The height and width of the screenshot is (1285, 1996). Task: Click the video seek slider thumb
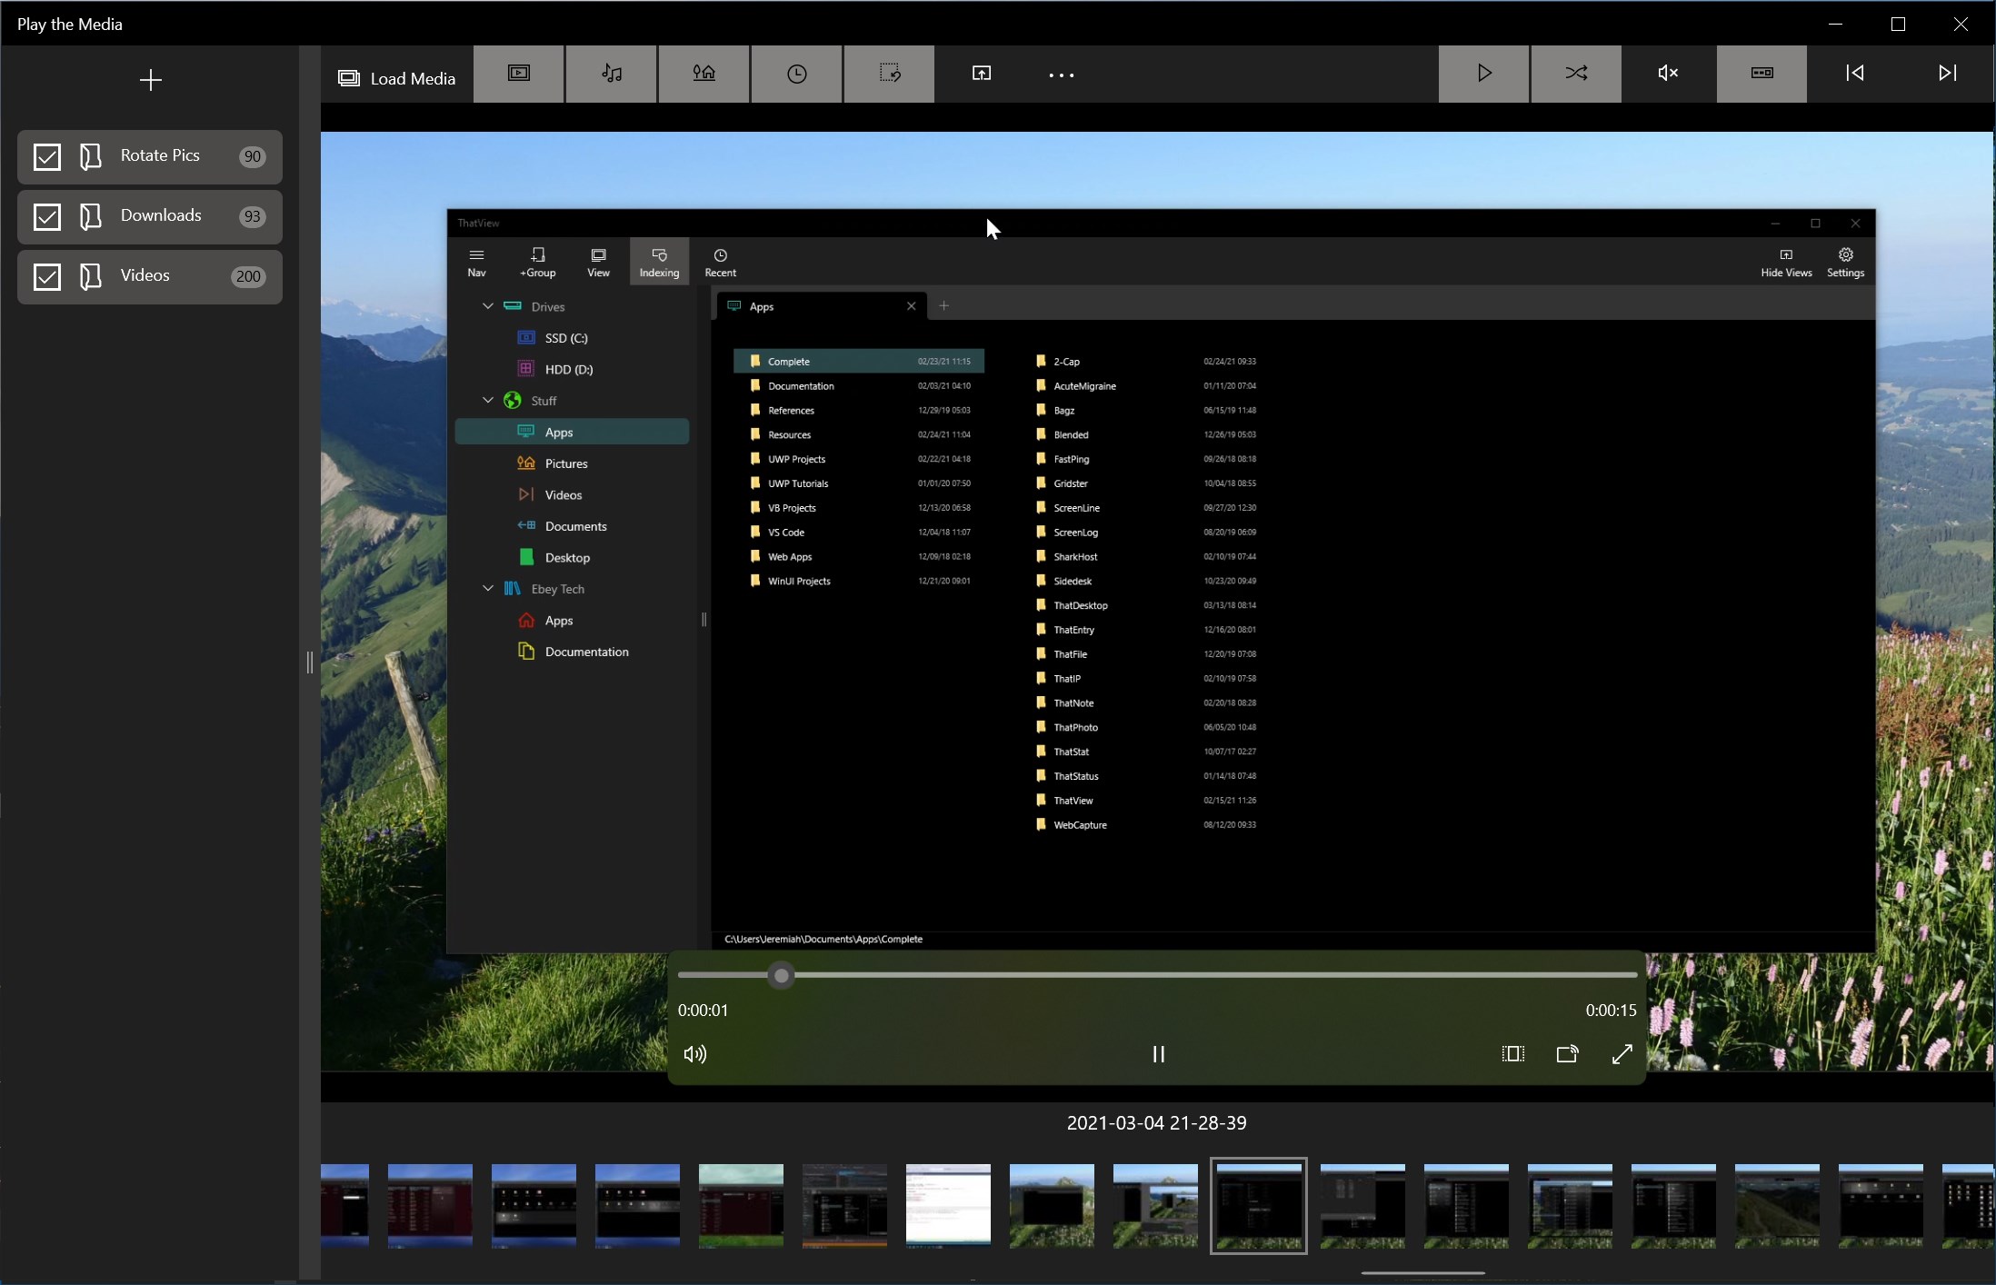(781, 976)
